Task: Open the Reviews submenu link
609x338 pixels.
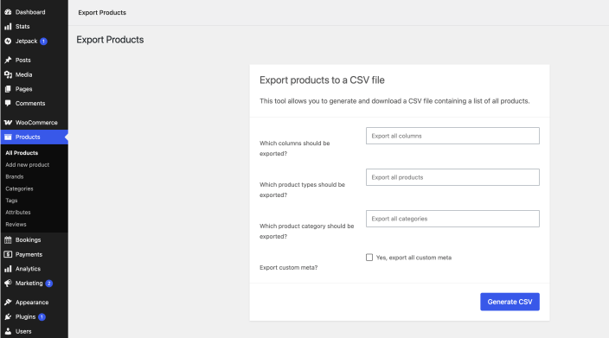Action: (16, 224)
